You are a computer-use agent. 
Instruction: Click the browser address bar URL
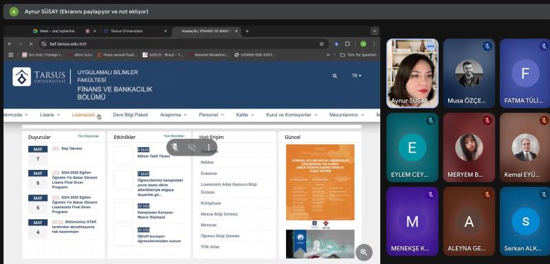coord(68,44)
